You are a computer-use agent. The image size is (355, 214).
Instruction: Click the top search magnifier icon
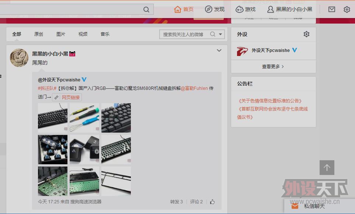146,10
